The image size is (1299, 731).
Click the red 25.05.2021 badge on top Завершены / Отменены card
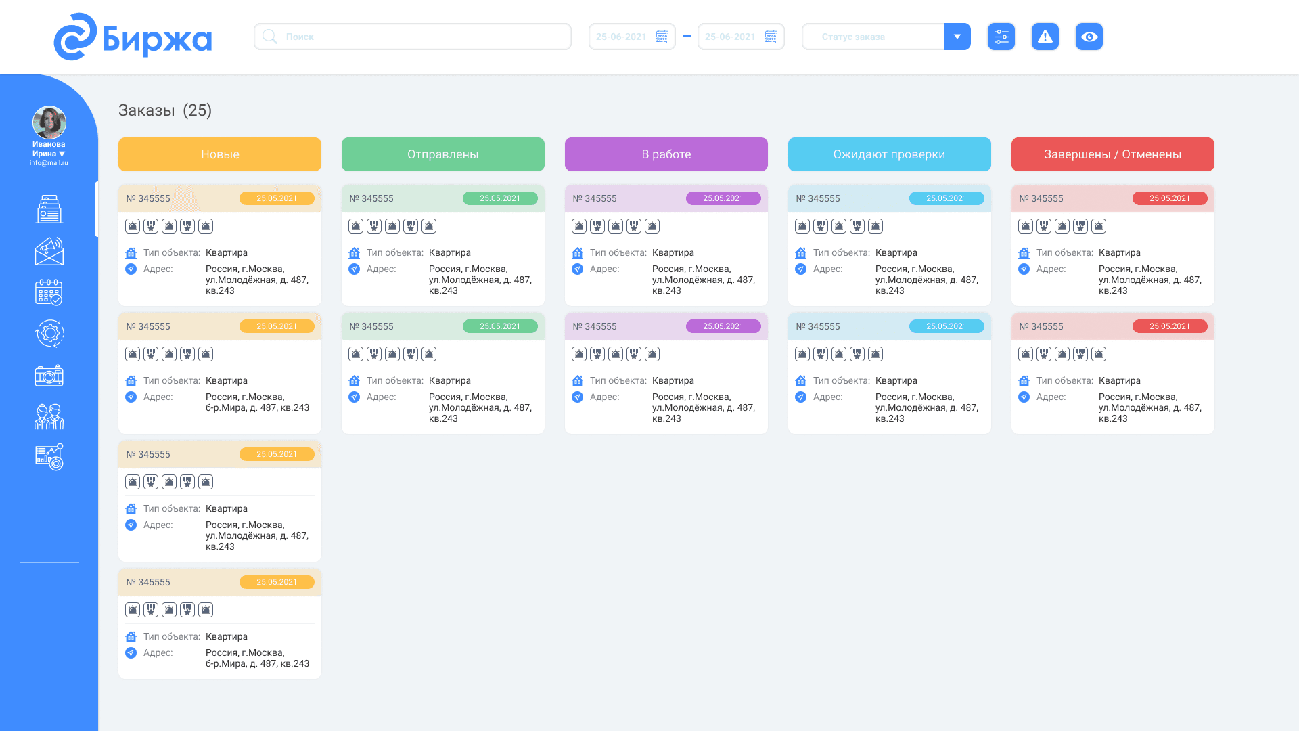click(1170, 198)
